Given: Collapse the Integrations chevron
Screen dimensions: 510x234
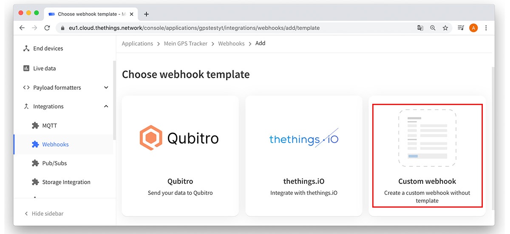Looking at the screenshot, I should (x=106, y=106).
